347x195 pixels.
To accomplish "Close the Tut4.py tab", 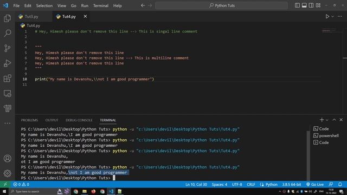I will coord(85,16).
